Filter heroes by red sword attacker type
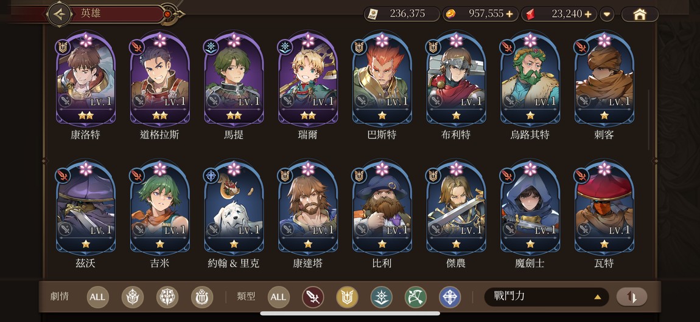Screen dimensions: 700x322 313,297
